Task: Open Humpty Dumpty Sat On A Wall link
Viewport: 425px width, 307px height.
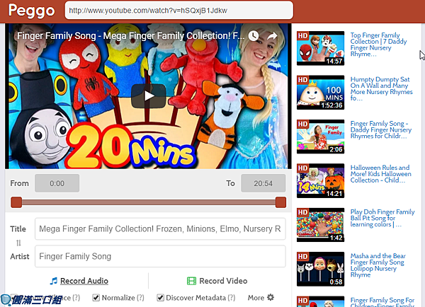Action: (381, 88)
